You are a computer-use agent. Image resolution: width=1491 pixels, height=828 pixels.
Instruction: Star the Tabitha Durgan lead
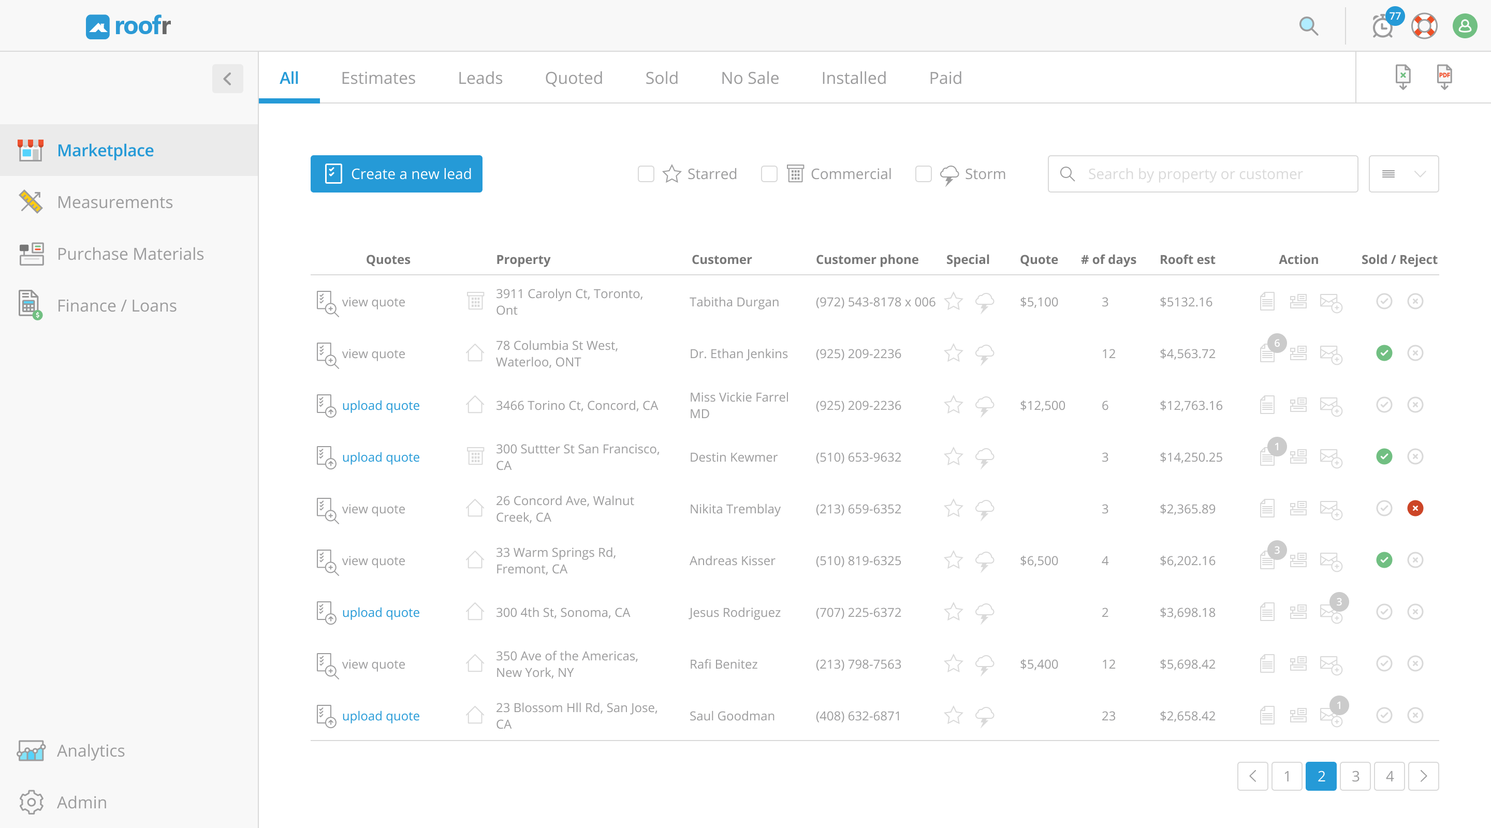(953, 302)
